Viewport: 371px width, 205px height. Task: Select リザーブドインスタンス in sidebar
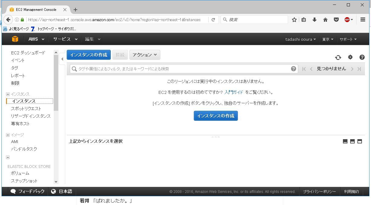(x=31, y=116)
